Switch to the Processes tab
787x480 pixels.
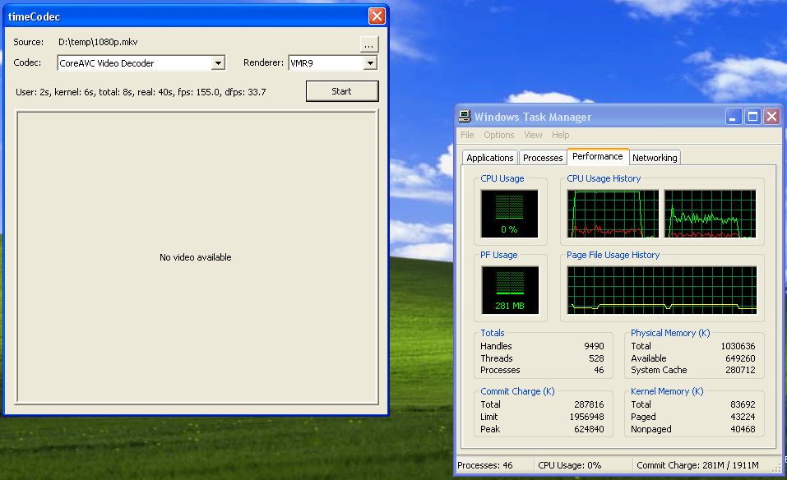(543, 158)
